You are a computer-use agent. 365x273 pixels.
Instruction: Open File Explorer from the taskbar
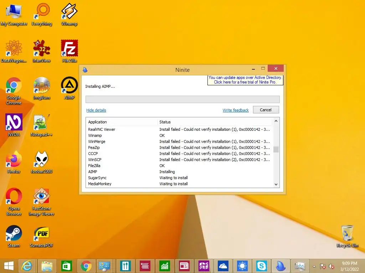tap(47, 266)
